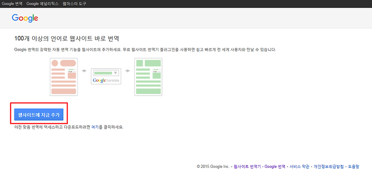Open the 개인정보취급방침 footer link
This screenshot has height=180, width=372.
pos(329,167)
